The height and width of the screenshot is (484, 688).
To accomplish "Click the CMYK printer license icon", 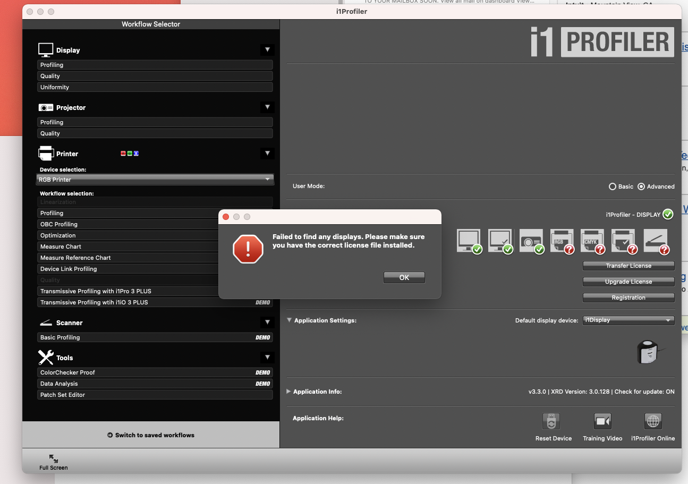I will pyautogui.click(x=593, y=241).
